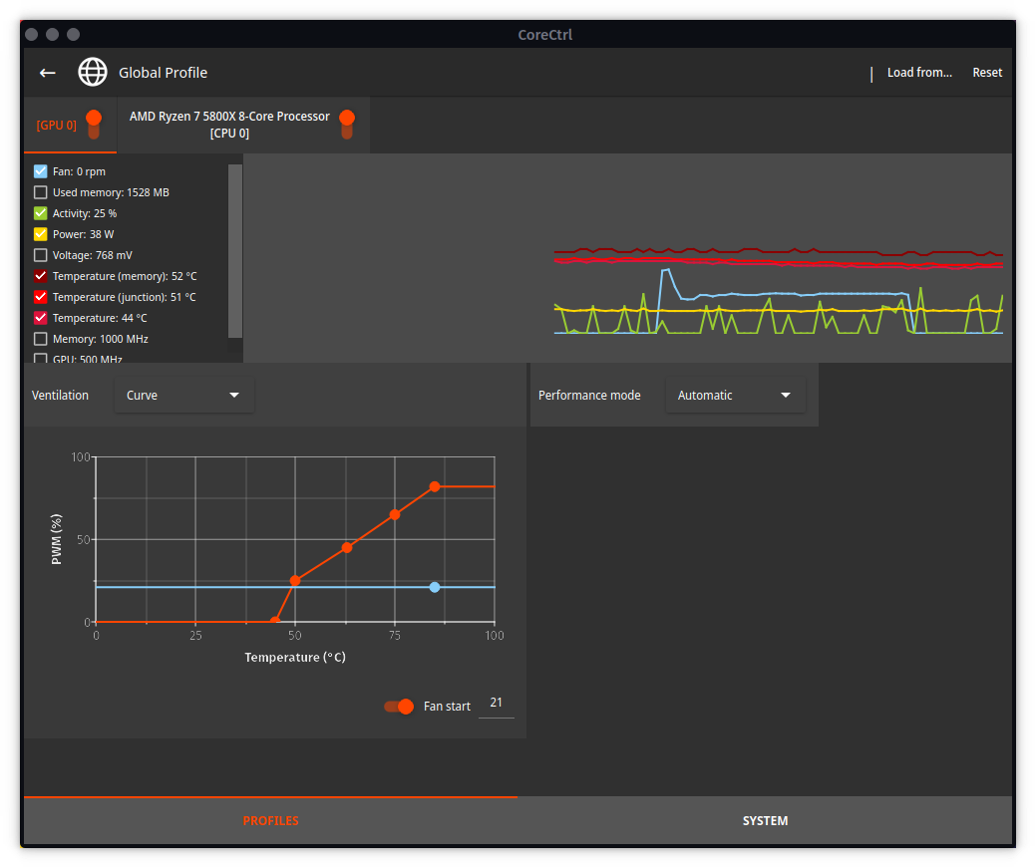Uncheck the Activity sensor
Screen dimensions: 1036x868
(x=40, y=213)
